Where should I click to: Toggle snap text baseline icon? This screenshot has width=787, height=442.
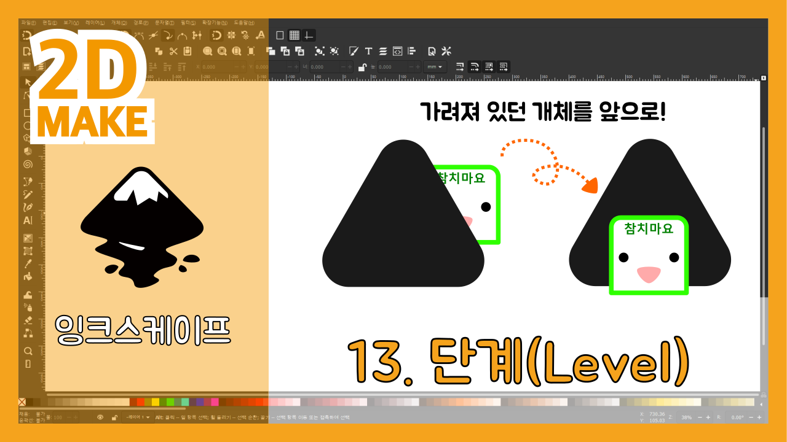coord(260,35)
